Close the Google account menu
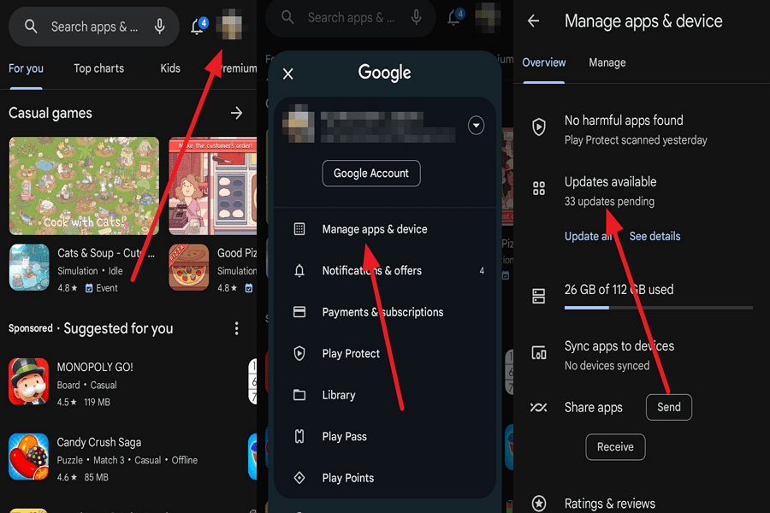 (x=288, y=74)
